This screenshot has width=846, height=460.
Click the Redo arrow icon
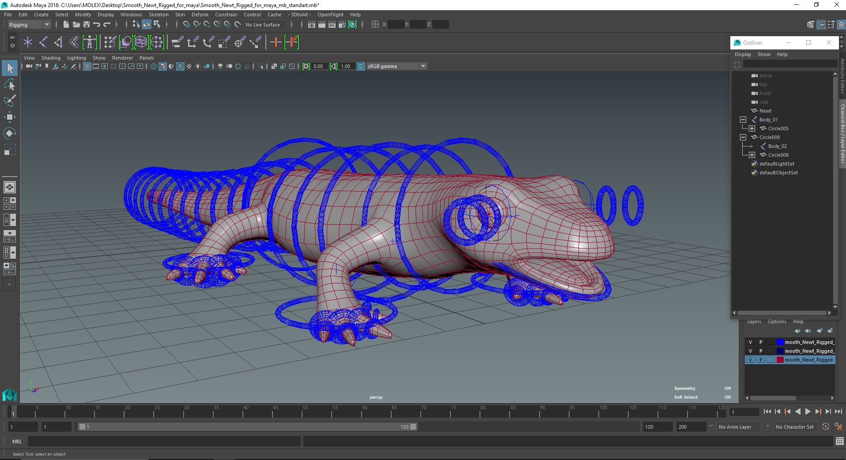107,25
